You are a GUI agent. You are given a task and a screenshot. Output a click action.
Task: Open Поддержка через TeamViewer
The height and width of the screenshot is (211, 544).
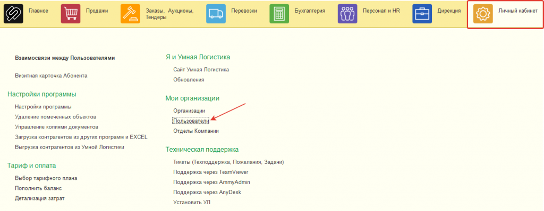pyautogui.click(x=210, y=172)
